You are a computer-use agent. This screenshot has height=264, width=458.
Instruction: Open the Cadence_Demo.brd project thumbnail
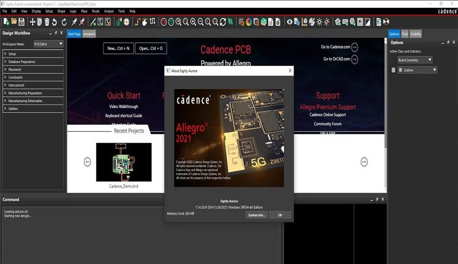point(124,162)
